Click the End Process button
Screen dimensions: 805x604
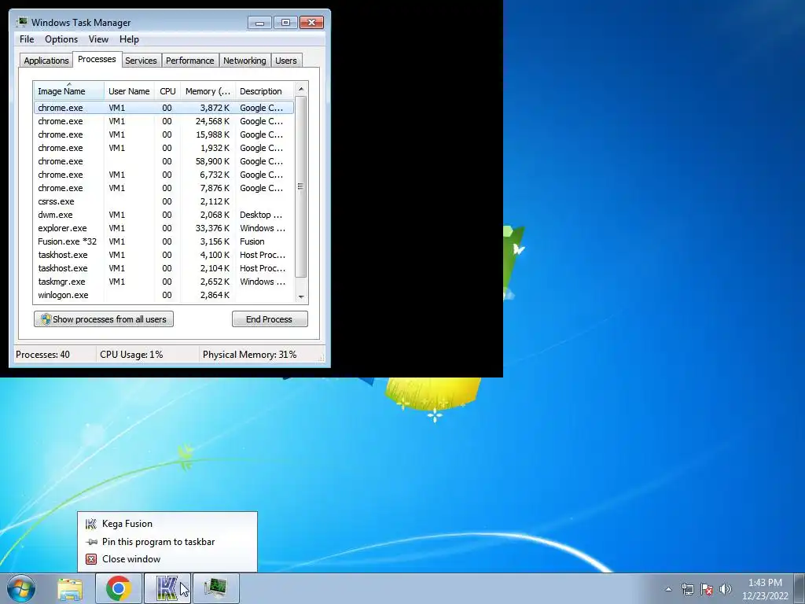(270, 319)
